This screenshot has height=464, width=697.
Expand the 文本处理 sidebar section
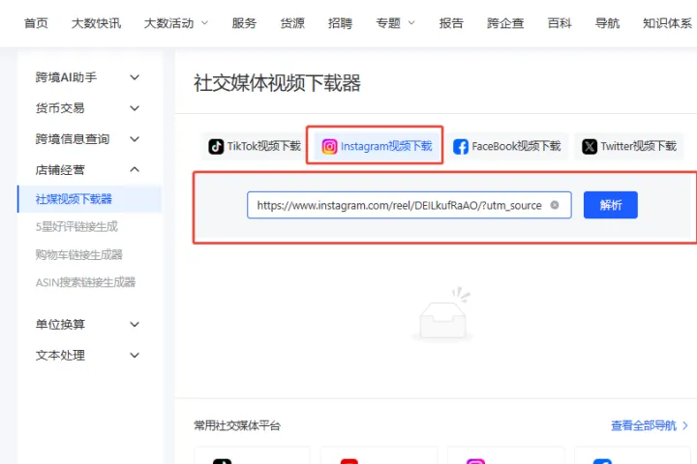135,355
